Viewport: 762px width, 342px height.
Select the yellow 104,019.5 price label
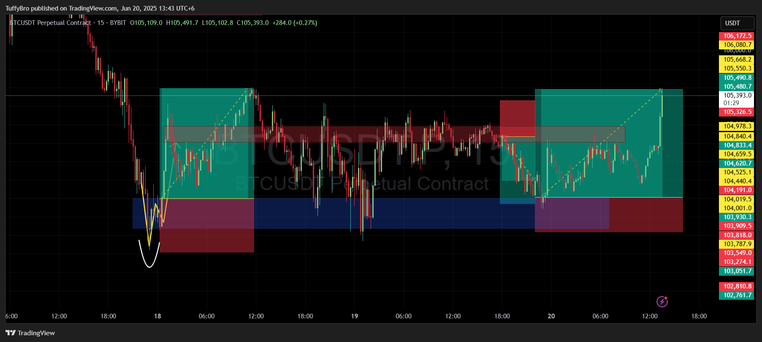coord(736,199)
